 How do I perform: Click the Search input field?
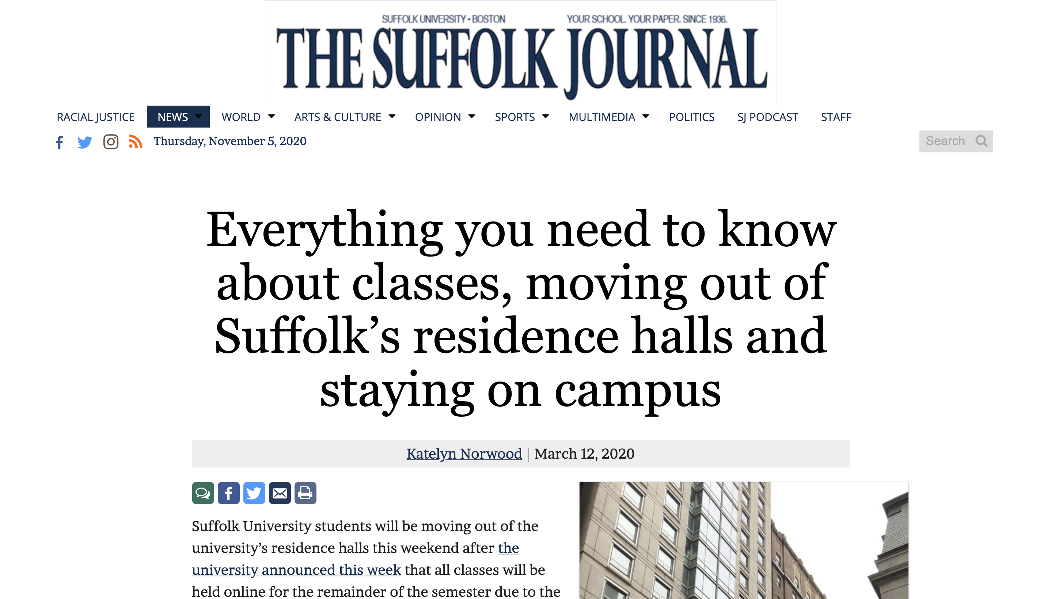click(946, 141)
